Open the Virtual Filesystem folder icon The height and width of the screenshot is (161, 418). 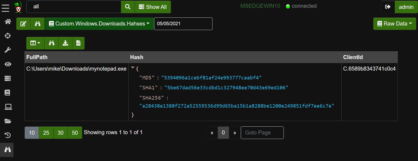[x=7, y=121]
